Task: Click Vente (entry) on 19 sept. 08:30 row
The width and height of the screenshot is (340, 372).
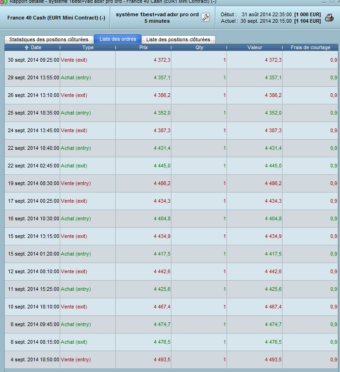Action: [x=76, y=183]
